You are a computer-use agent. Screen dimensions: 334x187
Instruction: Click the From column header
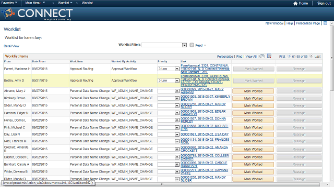pyautogui.click(x=7, y=61)
